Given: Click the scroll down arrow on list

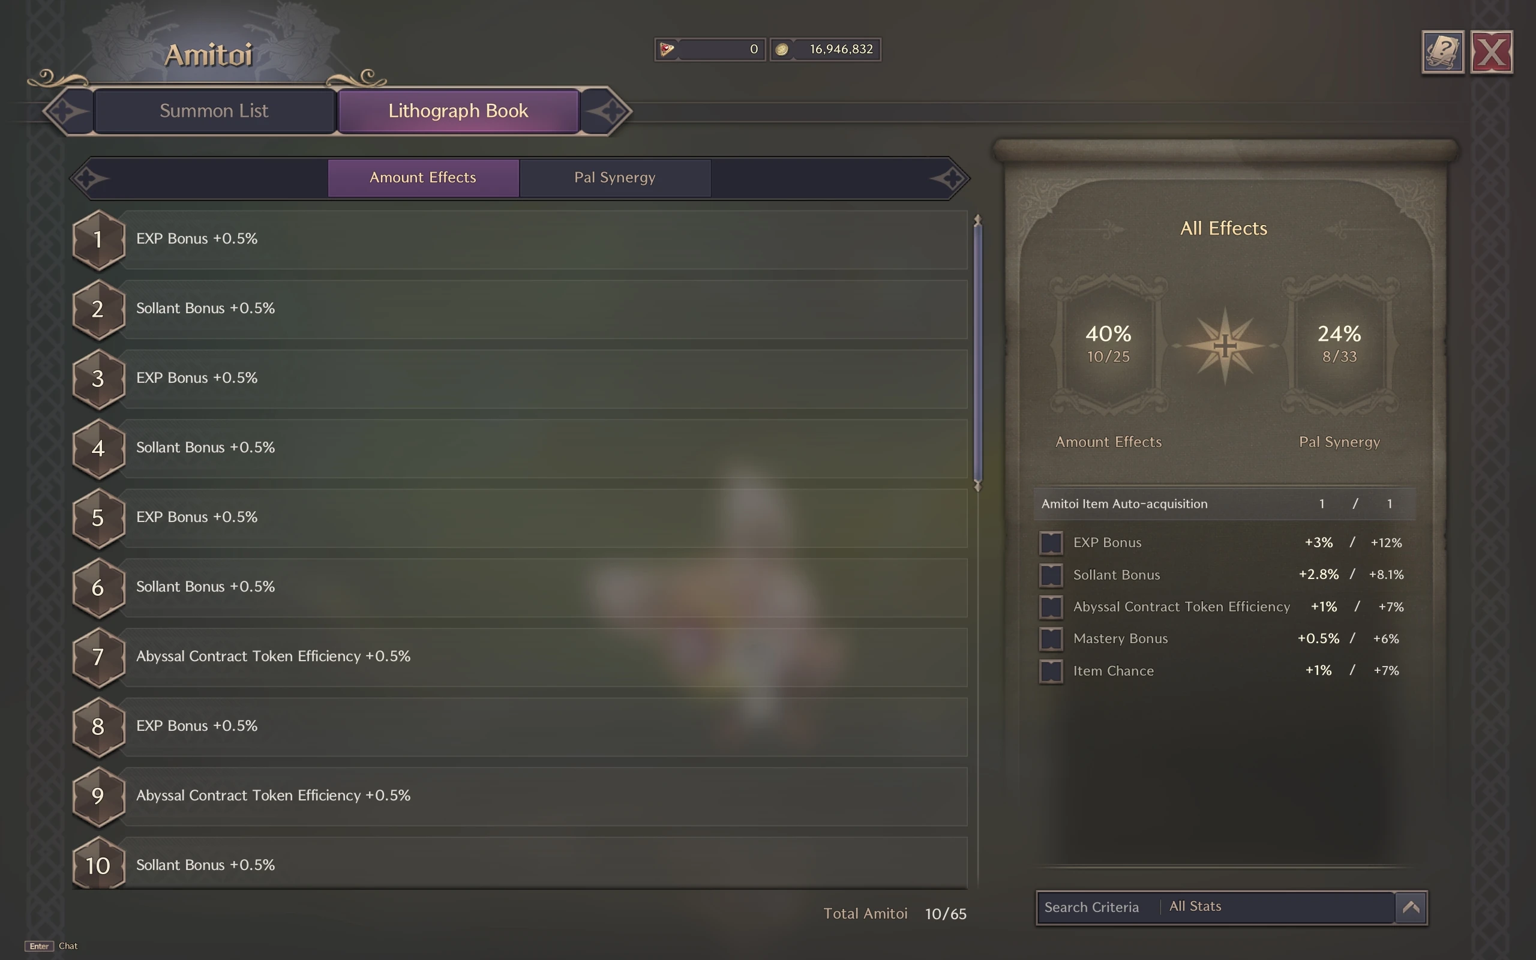Looking at the screenshot, I should click(x=977, y=487).
